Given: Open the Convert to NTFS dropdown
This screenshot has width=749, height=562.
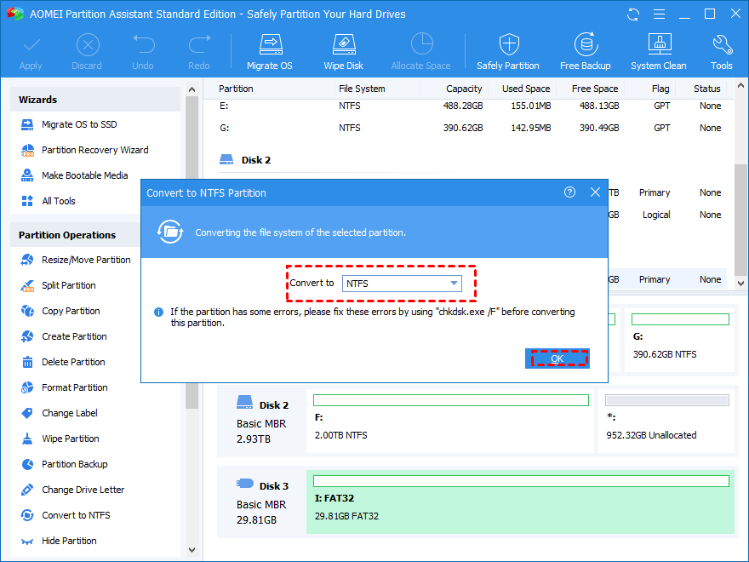Looking at the screenshot, I should coord(402,284).
